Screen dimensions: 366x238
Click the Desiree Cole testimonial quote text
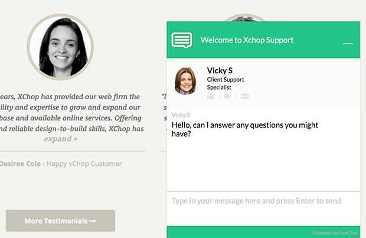point(71,112)
